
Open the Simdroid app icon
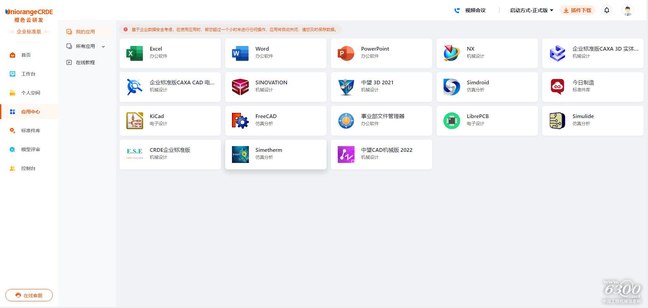451,87
